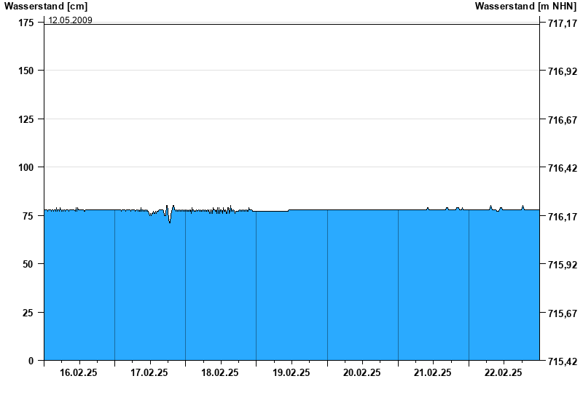Click the 16.02.25 date label
583x400 pixels.
[x=79, y=372]
